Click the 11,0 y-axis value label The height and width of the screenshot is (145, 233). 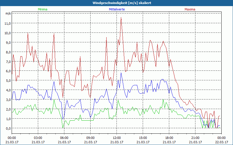tap(7, 23)
